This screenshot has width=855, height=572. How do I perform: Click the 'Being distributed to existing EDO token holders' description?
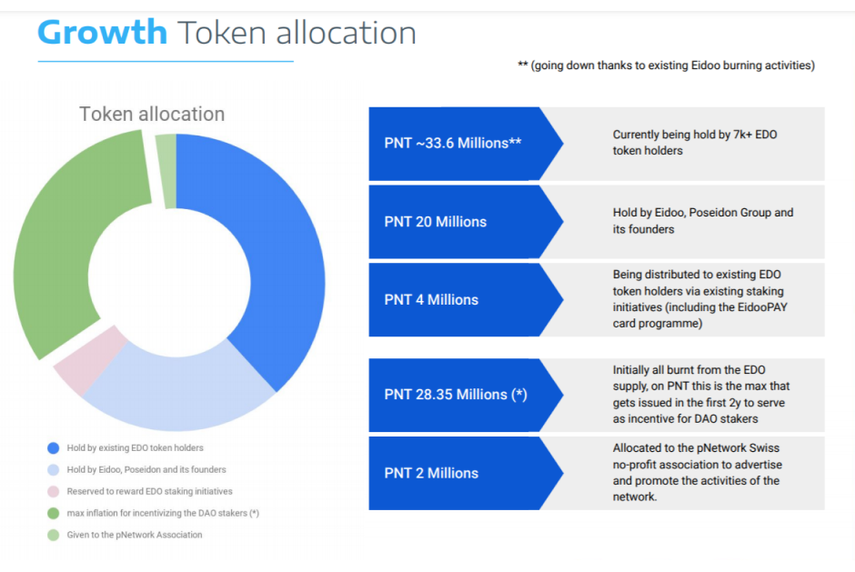tap(700, 299)
